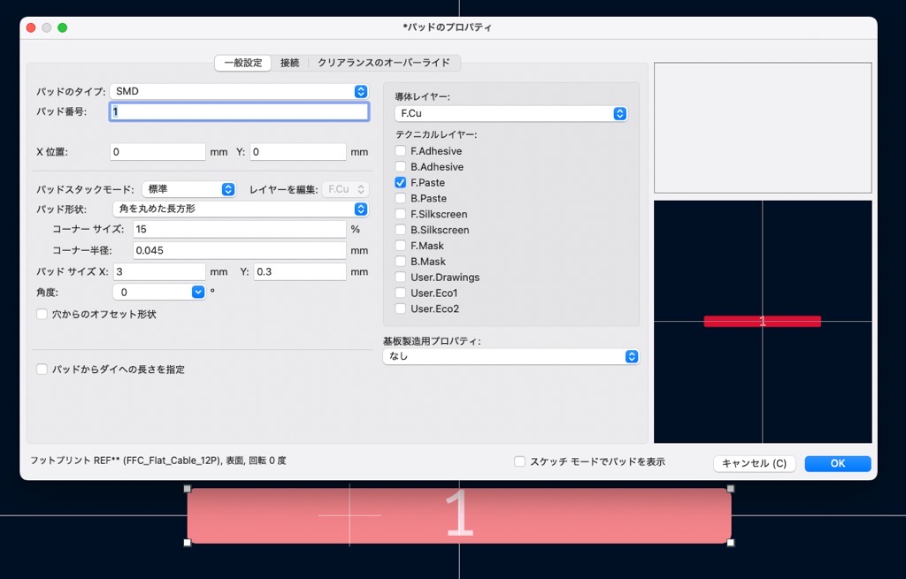The image size is (906, 579).
Task: Click the パッド番号 input field
Action: [x=239, y=112]
